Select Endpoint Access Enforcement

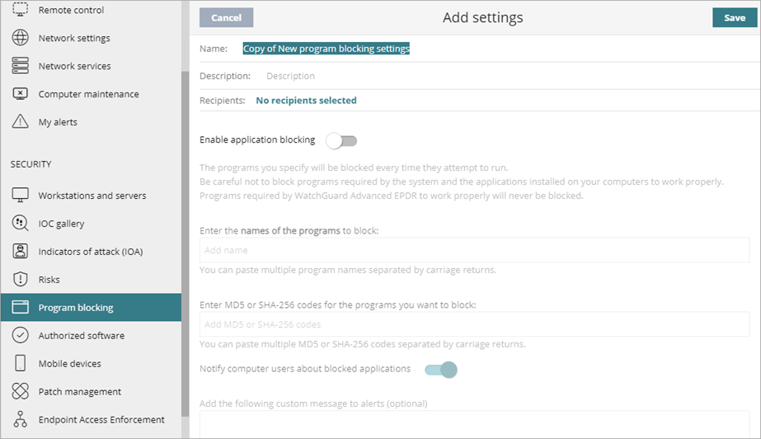pyautogui.click(x=101, y=419)
